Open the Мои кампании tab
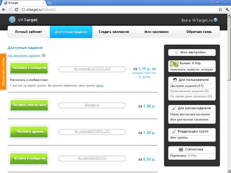The height and width of the screenshot is (173, 231). 156,32
